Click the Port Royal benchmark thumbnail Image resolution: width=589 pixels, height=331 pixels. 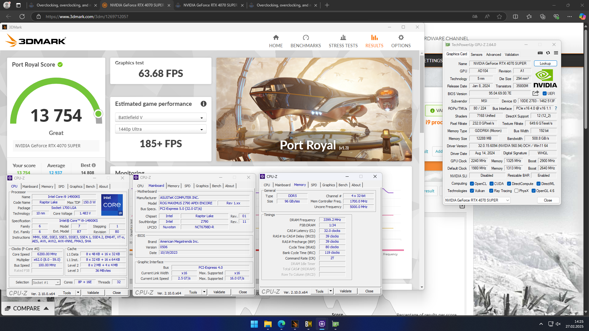pos(314,110)
